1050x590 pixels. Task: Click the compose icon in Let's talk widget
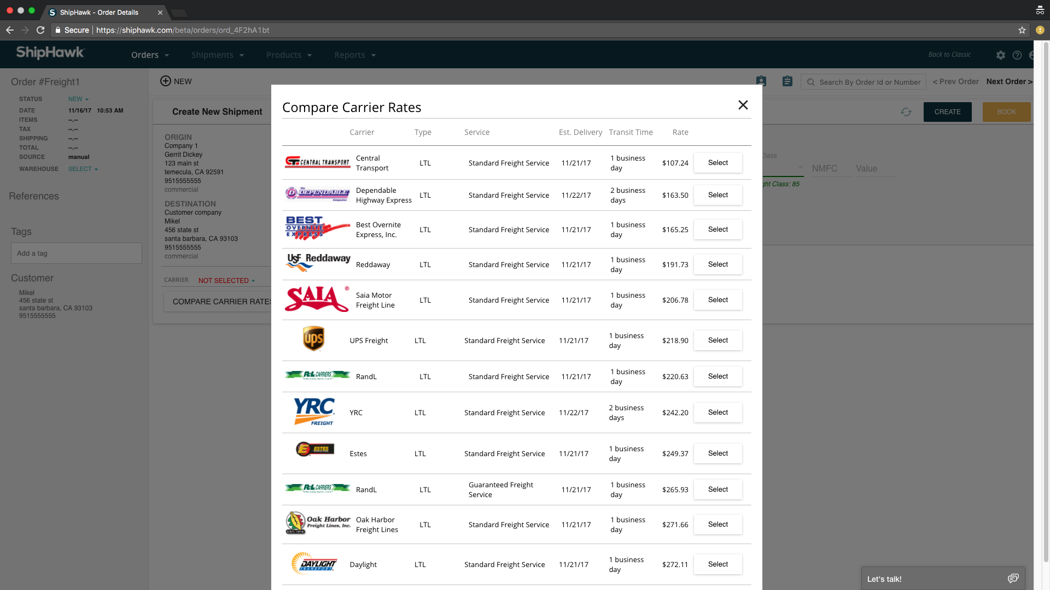pyautogui.click(x=1013, y=578)
